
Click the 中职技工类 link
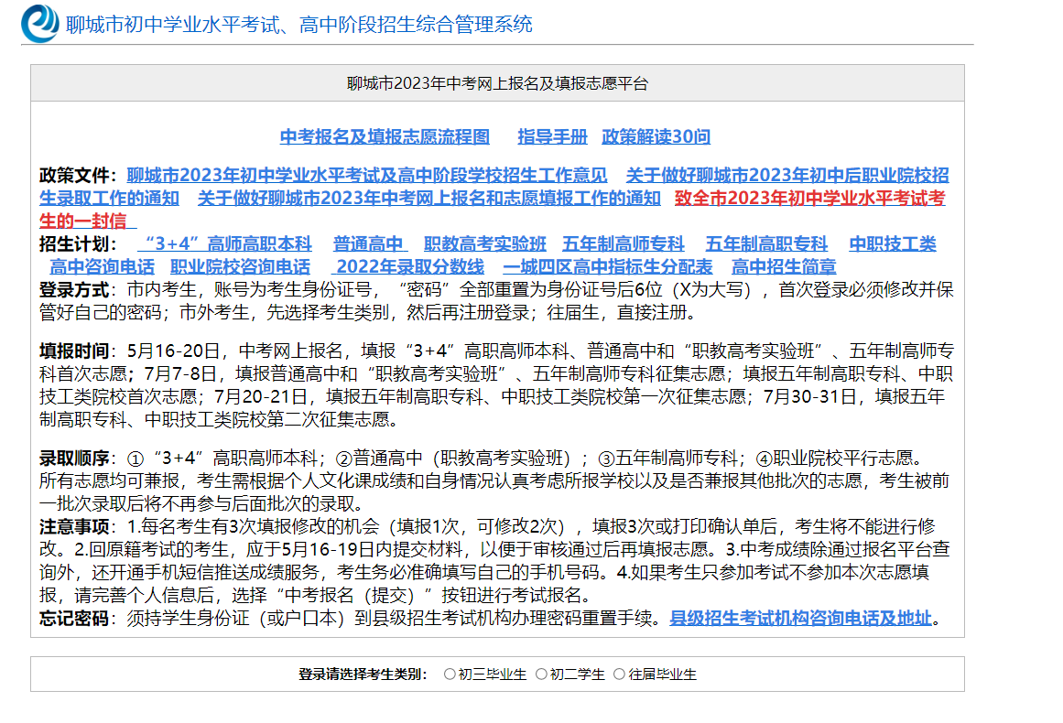pyautogui.click(x=893, y=244)
